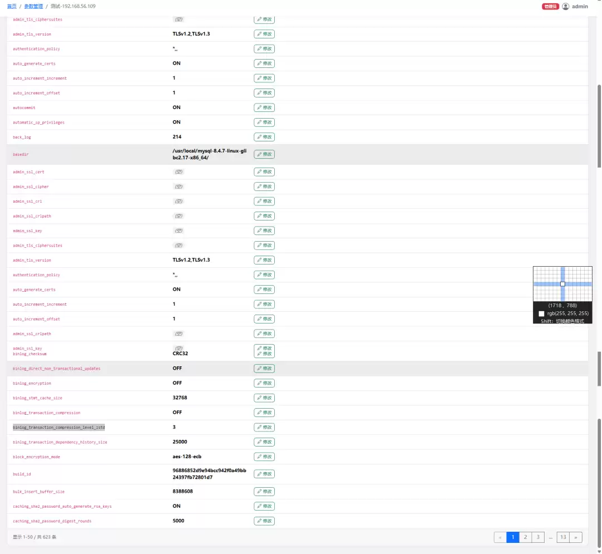
Task: Click the build_id parameter name
Action: tap(22, 474)
